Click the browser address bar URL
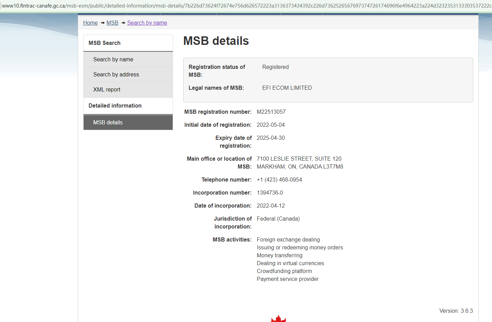 tap(246, 6)
